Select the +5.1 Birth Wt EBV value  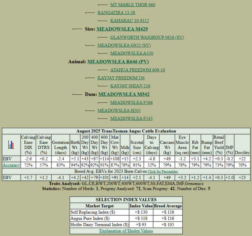75,159
